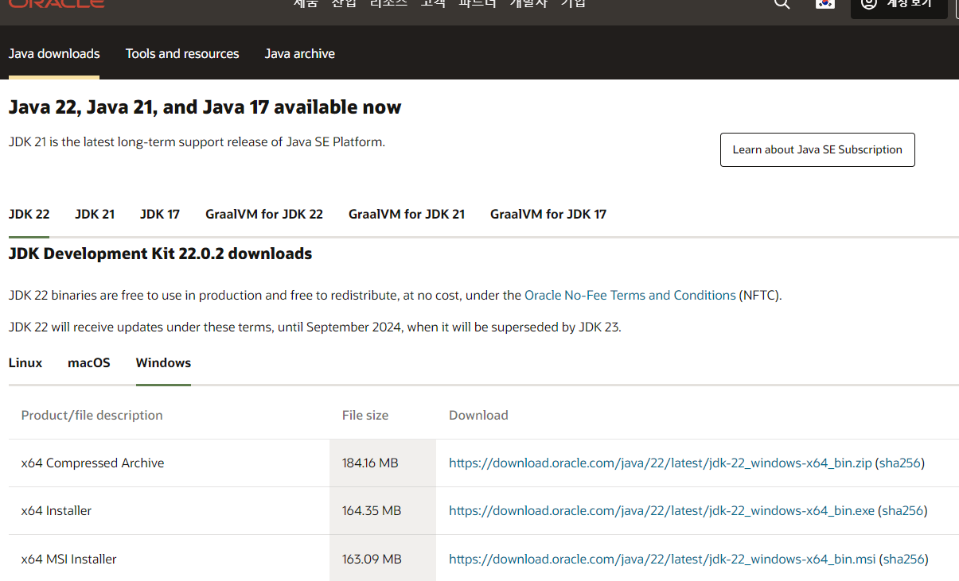This screenshot has width=959, height=581.
Task: Switch to the Linux downloads tab
Action: [25, 362]
